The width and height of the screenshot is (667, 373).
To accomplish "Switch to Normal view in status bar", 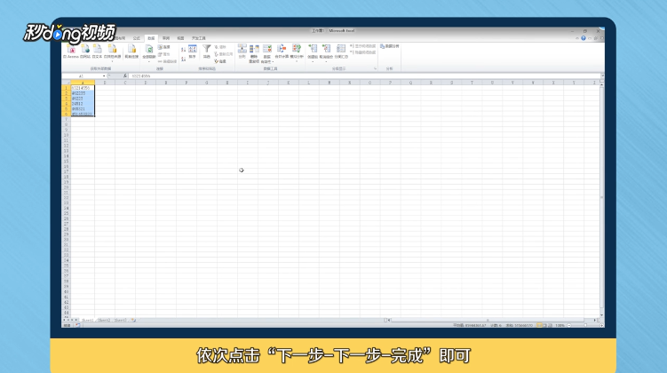I will click(x=539, y=325).
